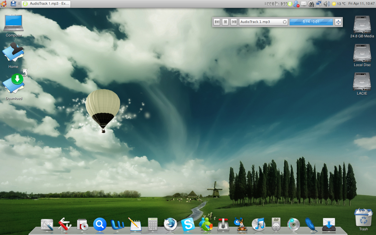Skip to next track in player widget

(234, 22)
